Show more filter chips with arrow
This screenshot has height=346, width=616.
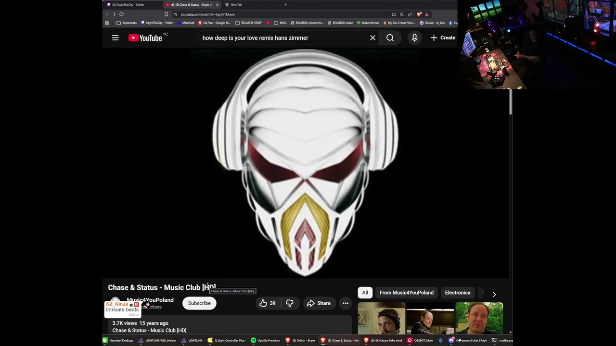[x=494, y=294]
